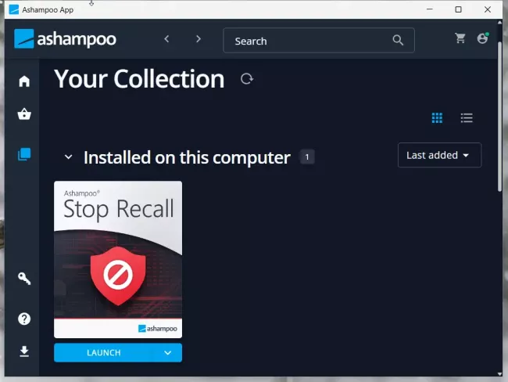This screenshot has height=382, width=508.
Task: Refresh Your Collection with reload icon
Action: (x=247, y=79)
